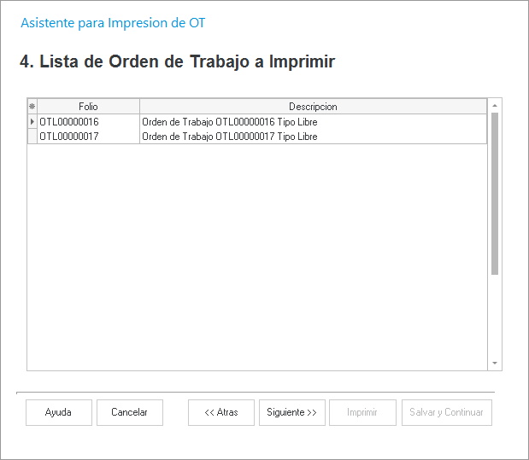The height and width of the screenshot is (460, 529).
Task: Click scrollbar up arrow in the list
Action: (x=495, y=106)
